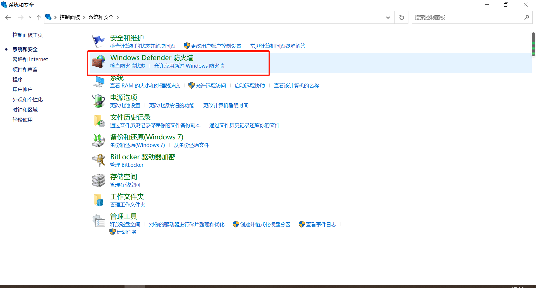Click the Work Folders icon
This screenshot has height=288, width=536.
tap(98, 200)
